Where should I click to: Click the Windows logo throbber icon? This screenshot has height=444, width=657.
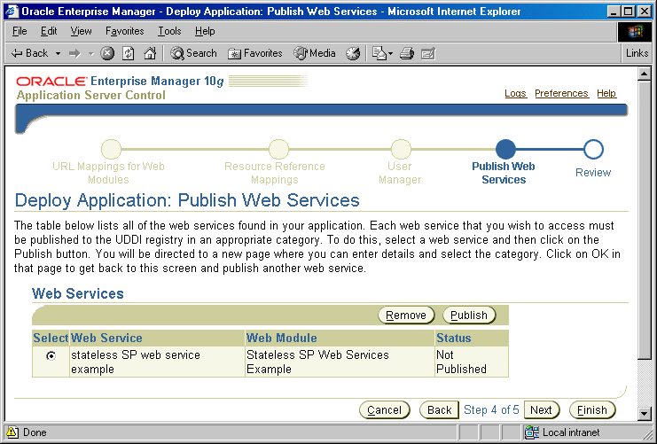point(634,31)
